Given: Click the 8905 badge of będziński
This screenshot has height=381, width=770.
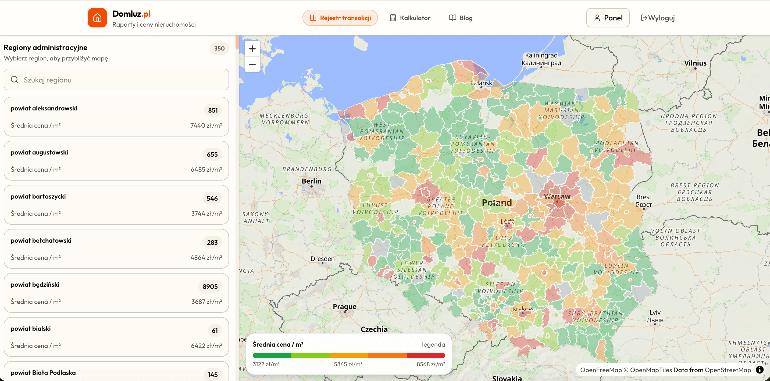Looking at the screenshot, I should (x=210, y=287).
